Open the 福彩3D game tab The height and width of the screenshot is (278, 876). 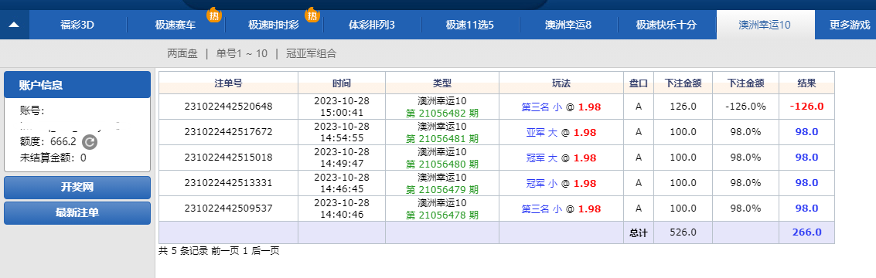pos(77,25)
